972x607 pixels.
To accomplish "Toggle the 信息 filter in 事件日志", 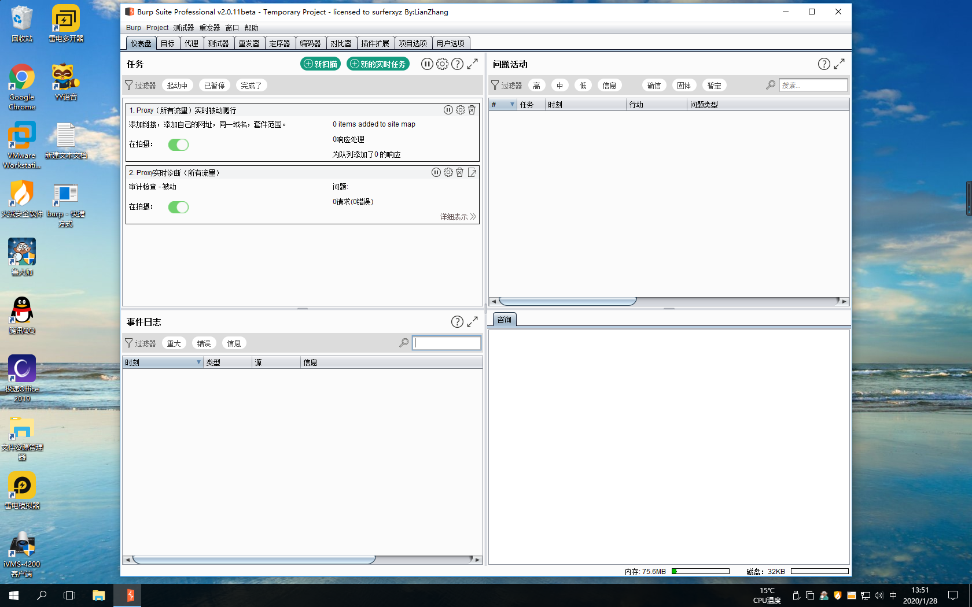I will tap(234, 343).
